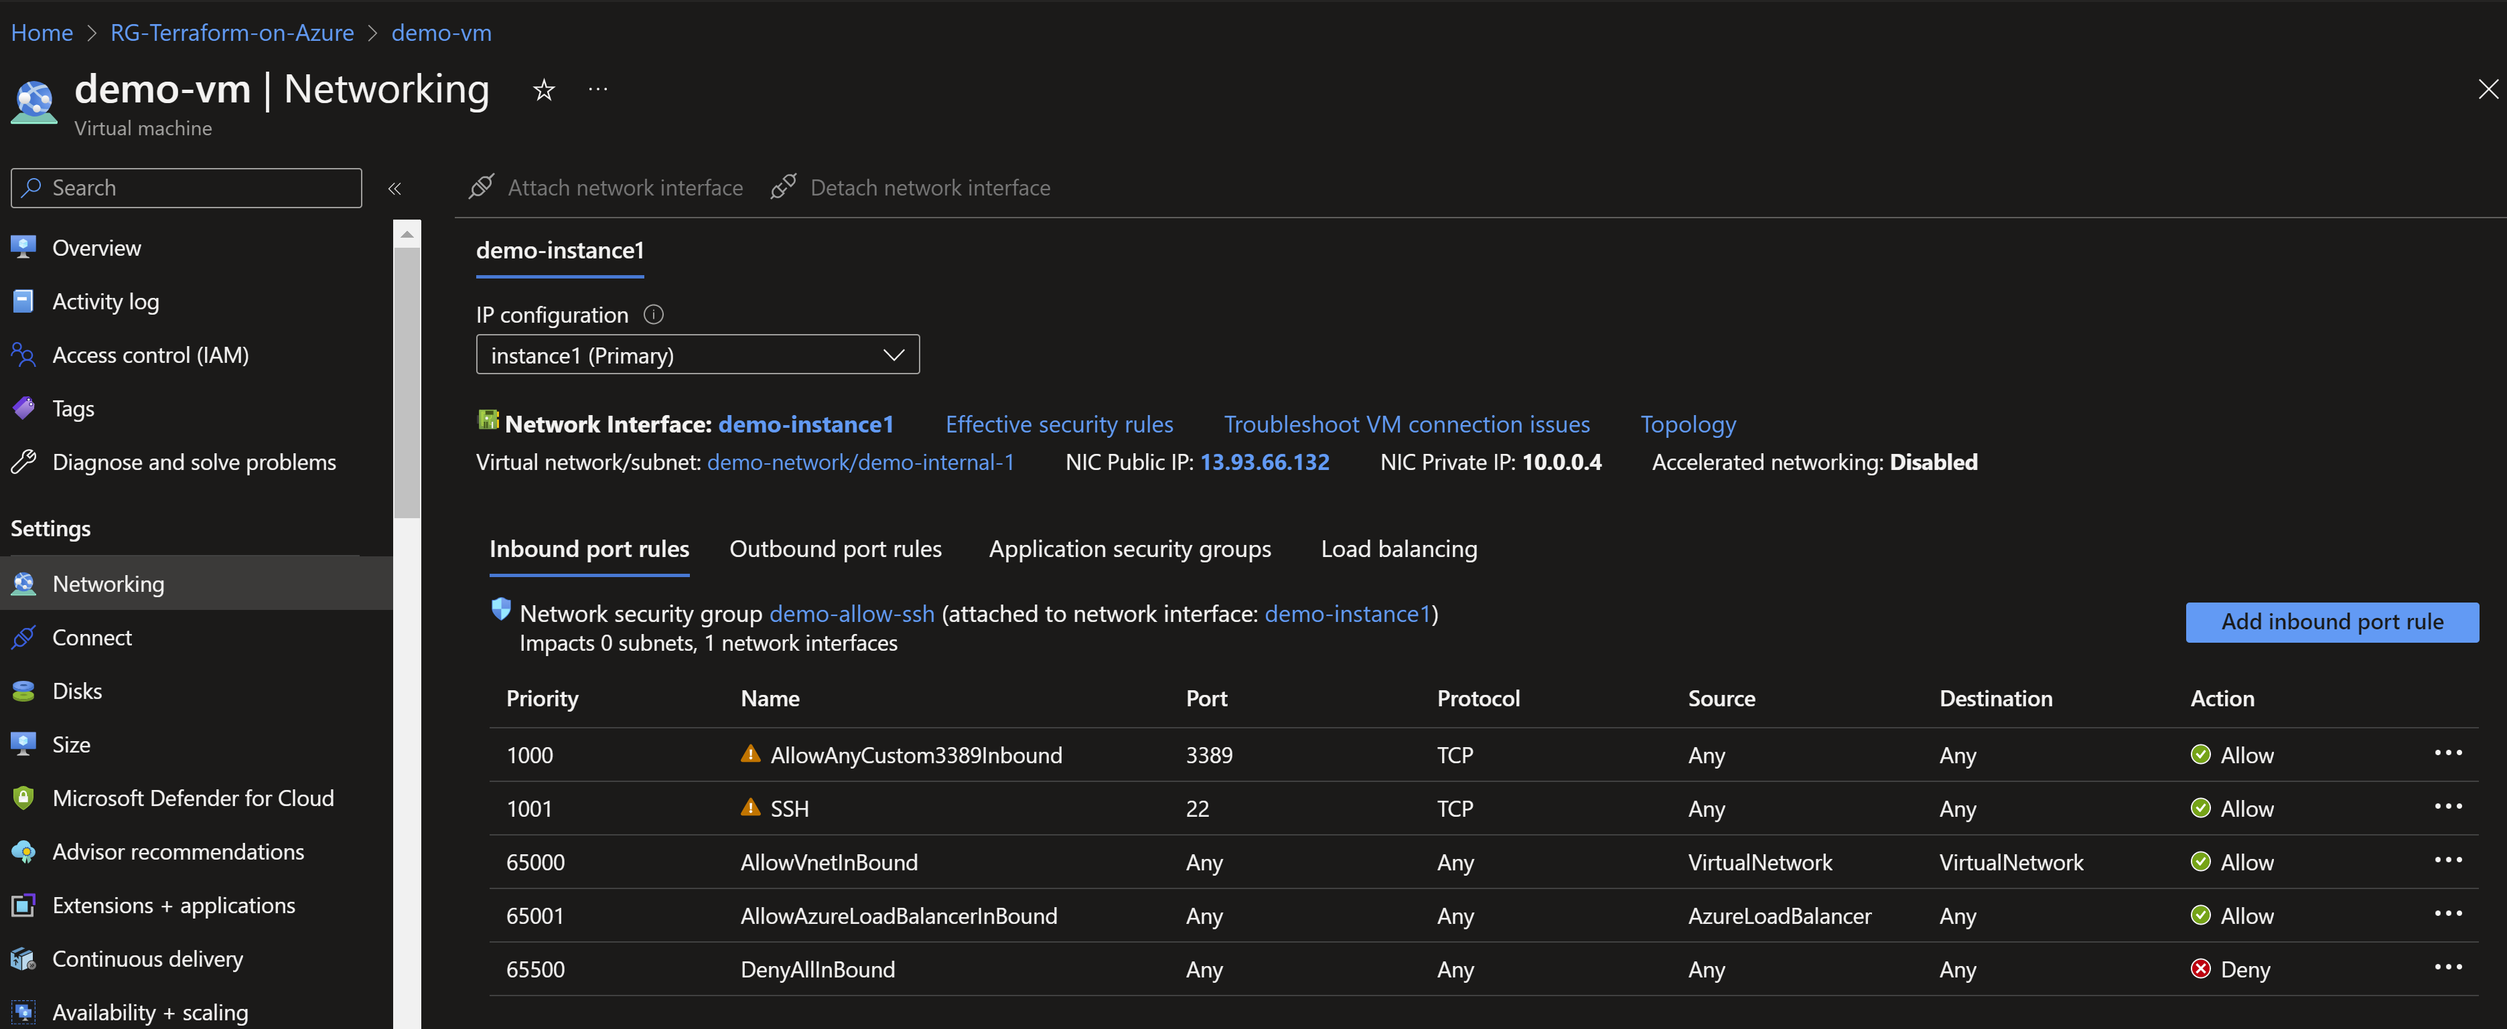Go to RG-Terraform-on-Azure breadcrumb

(x=232, y=33)
